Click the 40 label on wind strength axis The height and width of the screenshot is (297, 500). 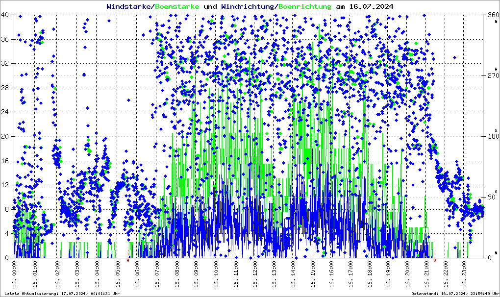coord(5,15)
